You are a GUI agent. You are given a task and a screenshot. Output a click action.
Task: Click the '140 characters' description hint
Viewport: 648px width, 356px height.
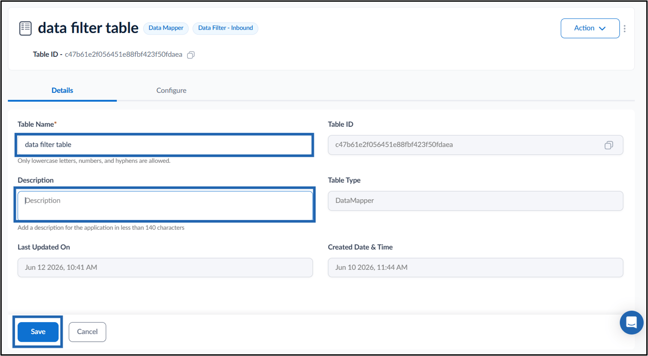(101, 228)
